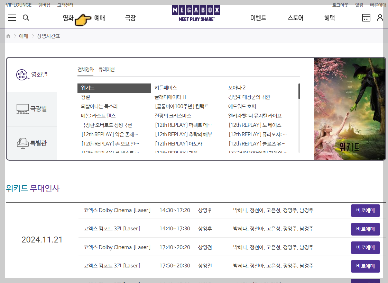Select [12th REPLAY] 추락의 해부 movie
Screen dimensions: 388x283
184,134
